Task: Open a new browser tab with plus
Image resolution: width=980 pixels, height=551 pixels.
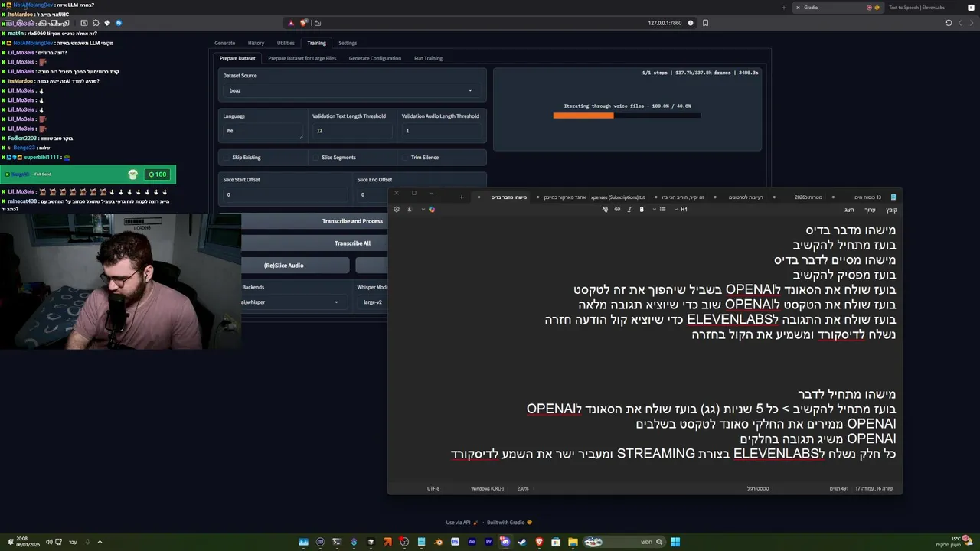Action: click(x=783, y=8)
